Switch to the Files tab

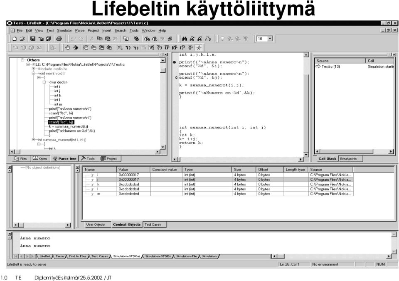(x=21, y=158)
